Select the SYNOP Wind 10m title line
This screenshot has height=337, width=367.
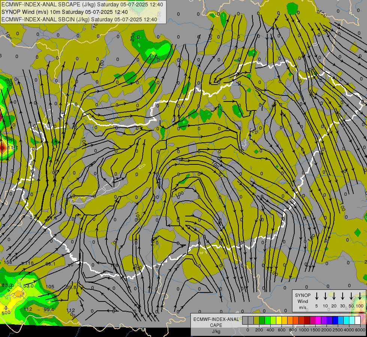pyautogui.click(x=64, y=12)
